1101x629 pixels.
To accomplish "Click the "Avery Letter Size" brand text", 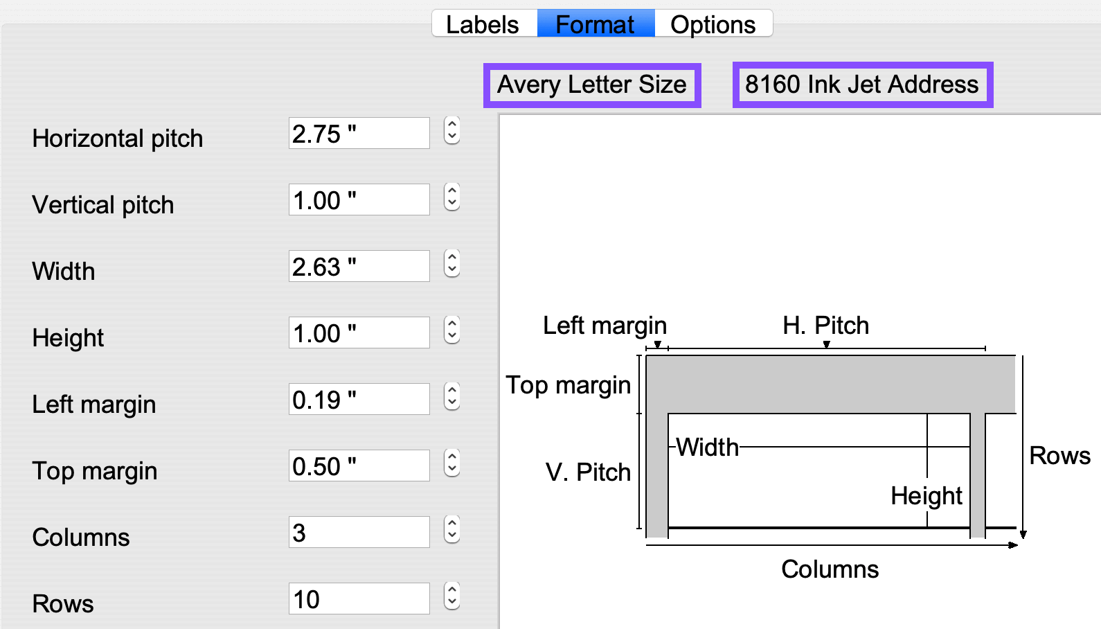I will (x=592, y=85).
